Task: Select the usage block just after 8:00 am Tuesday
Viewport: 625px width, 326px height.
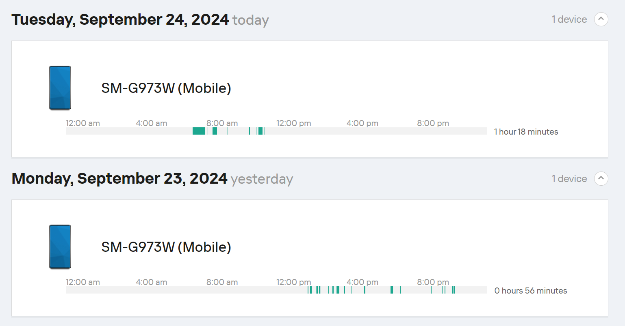Action: point(215,131)
